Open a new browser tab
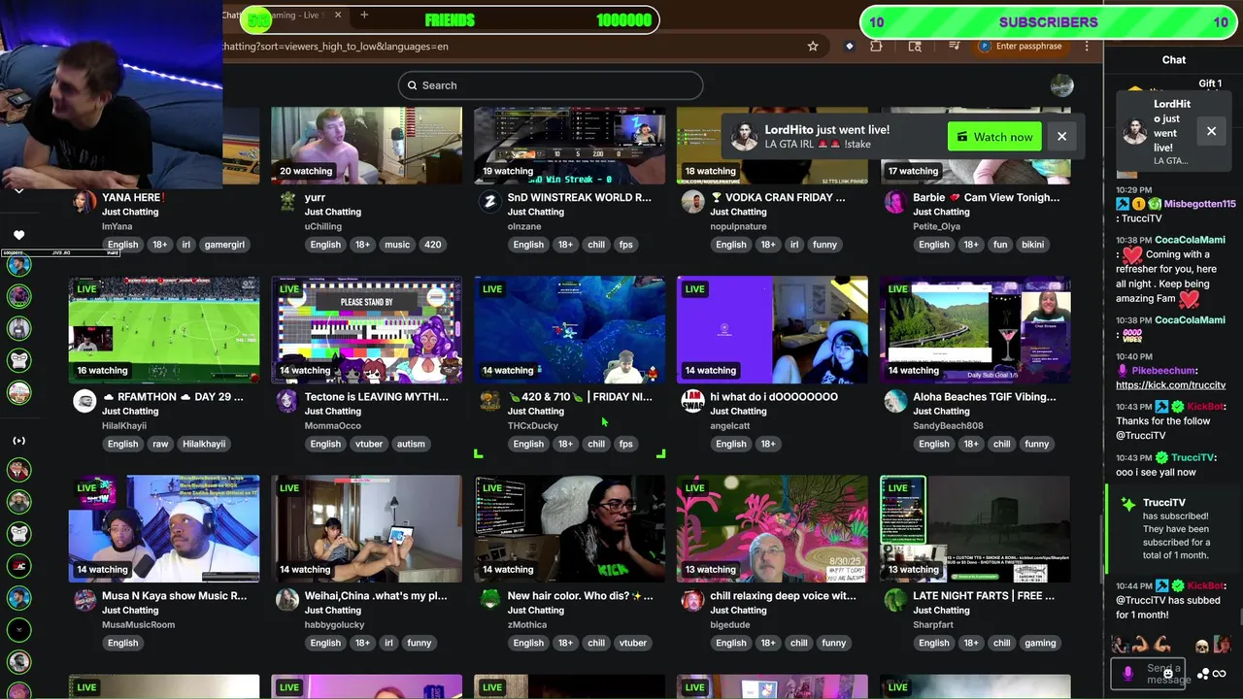This screenshot has width=1243, height=699. point(364,15)
